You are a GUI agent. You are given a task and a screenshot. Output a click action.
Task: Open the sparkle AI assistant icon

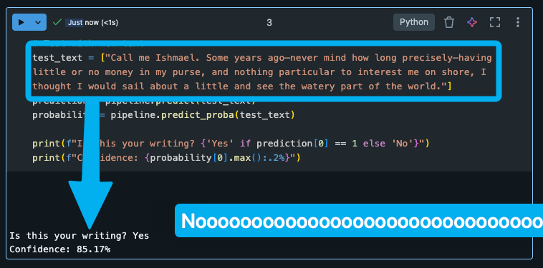pos(472,22)
